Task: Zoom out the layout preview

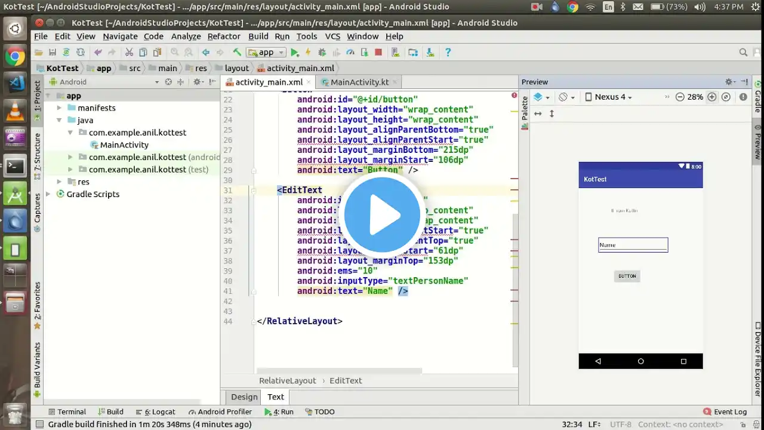Action: (x=680, y=97)
